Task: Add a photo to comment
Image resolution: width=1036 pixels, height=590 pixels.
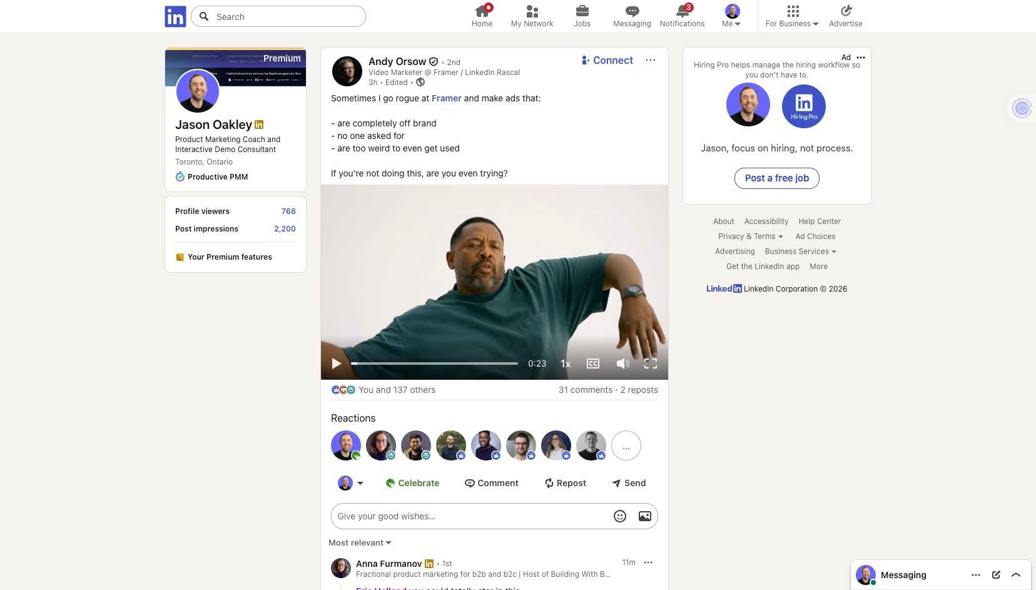Action: click(x=645, y=516)
